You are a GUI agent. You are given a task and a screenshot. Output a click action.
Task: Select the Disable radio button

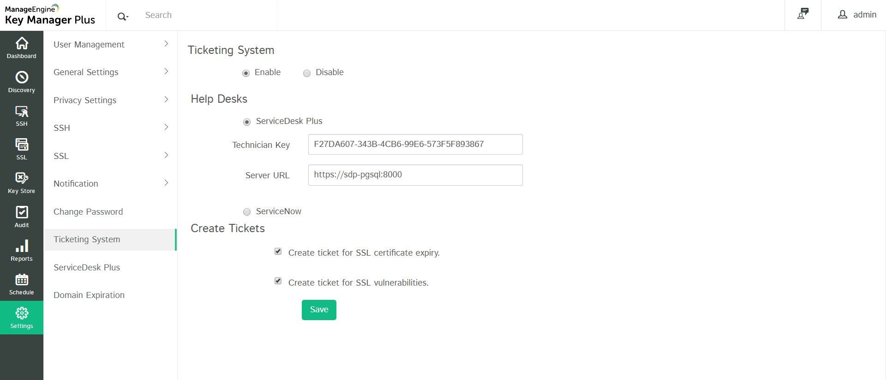[x=307, y=73]
